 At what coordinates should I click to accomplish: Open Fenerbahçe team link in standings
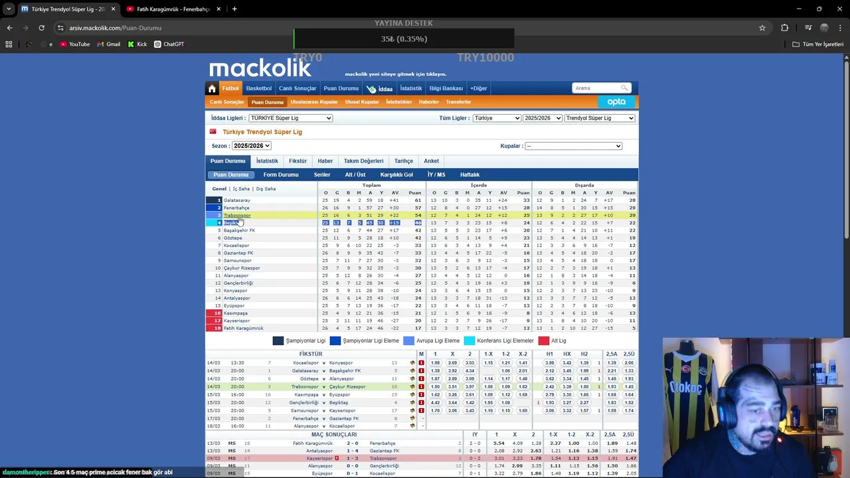click(x=236, y=208)
